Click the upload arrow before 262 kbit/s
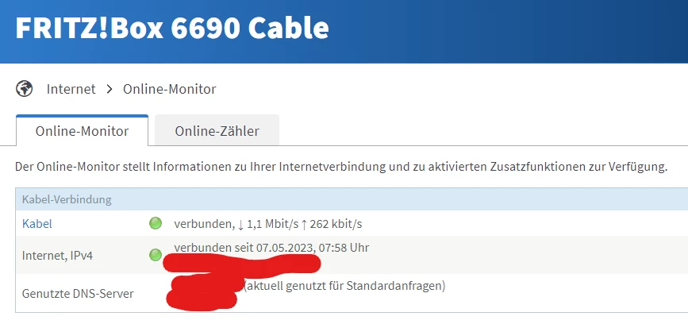 [x=303, y=224]
